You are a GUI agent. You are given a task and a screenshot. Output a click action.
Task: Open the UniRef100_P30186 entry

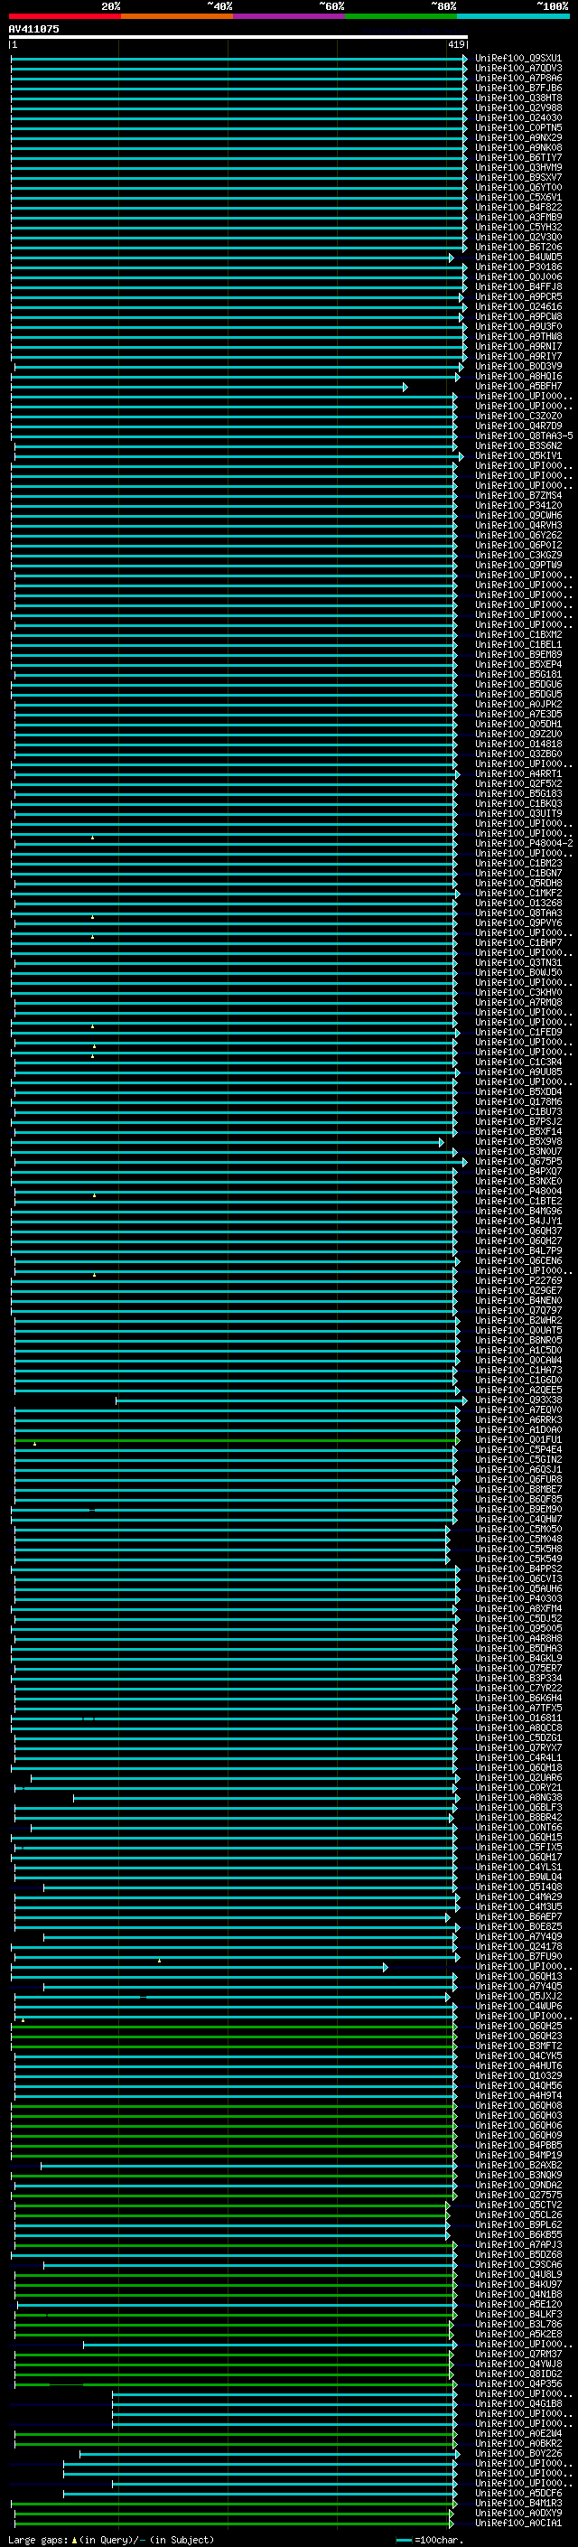[x=517, y=267]
